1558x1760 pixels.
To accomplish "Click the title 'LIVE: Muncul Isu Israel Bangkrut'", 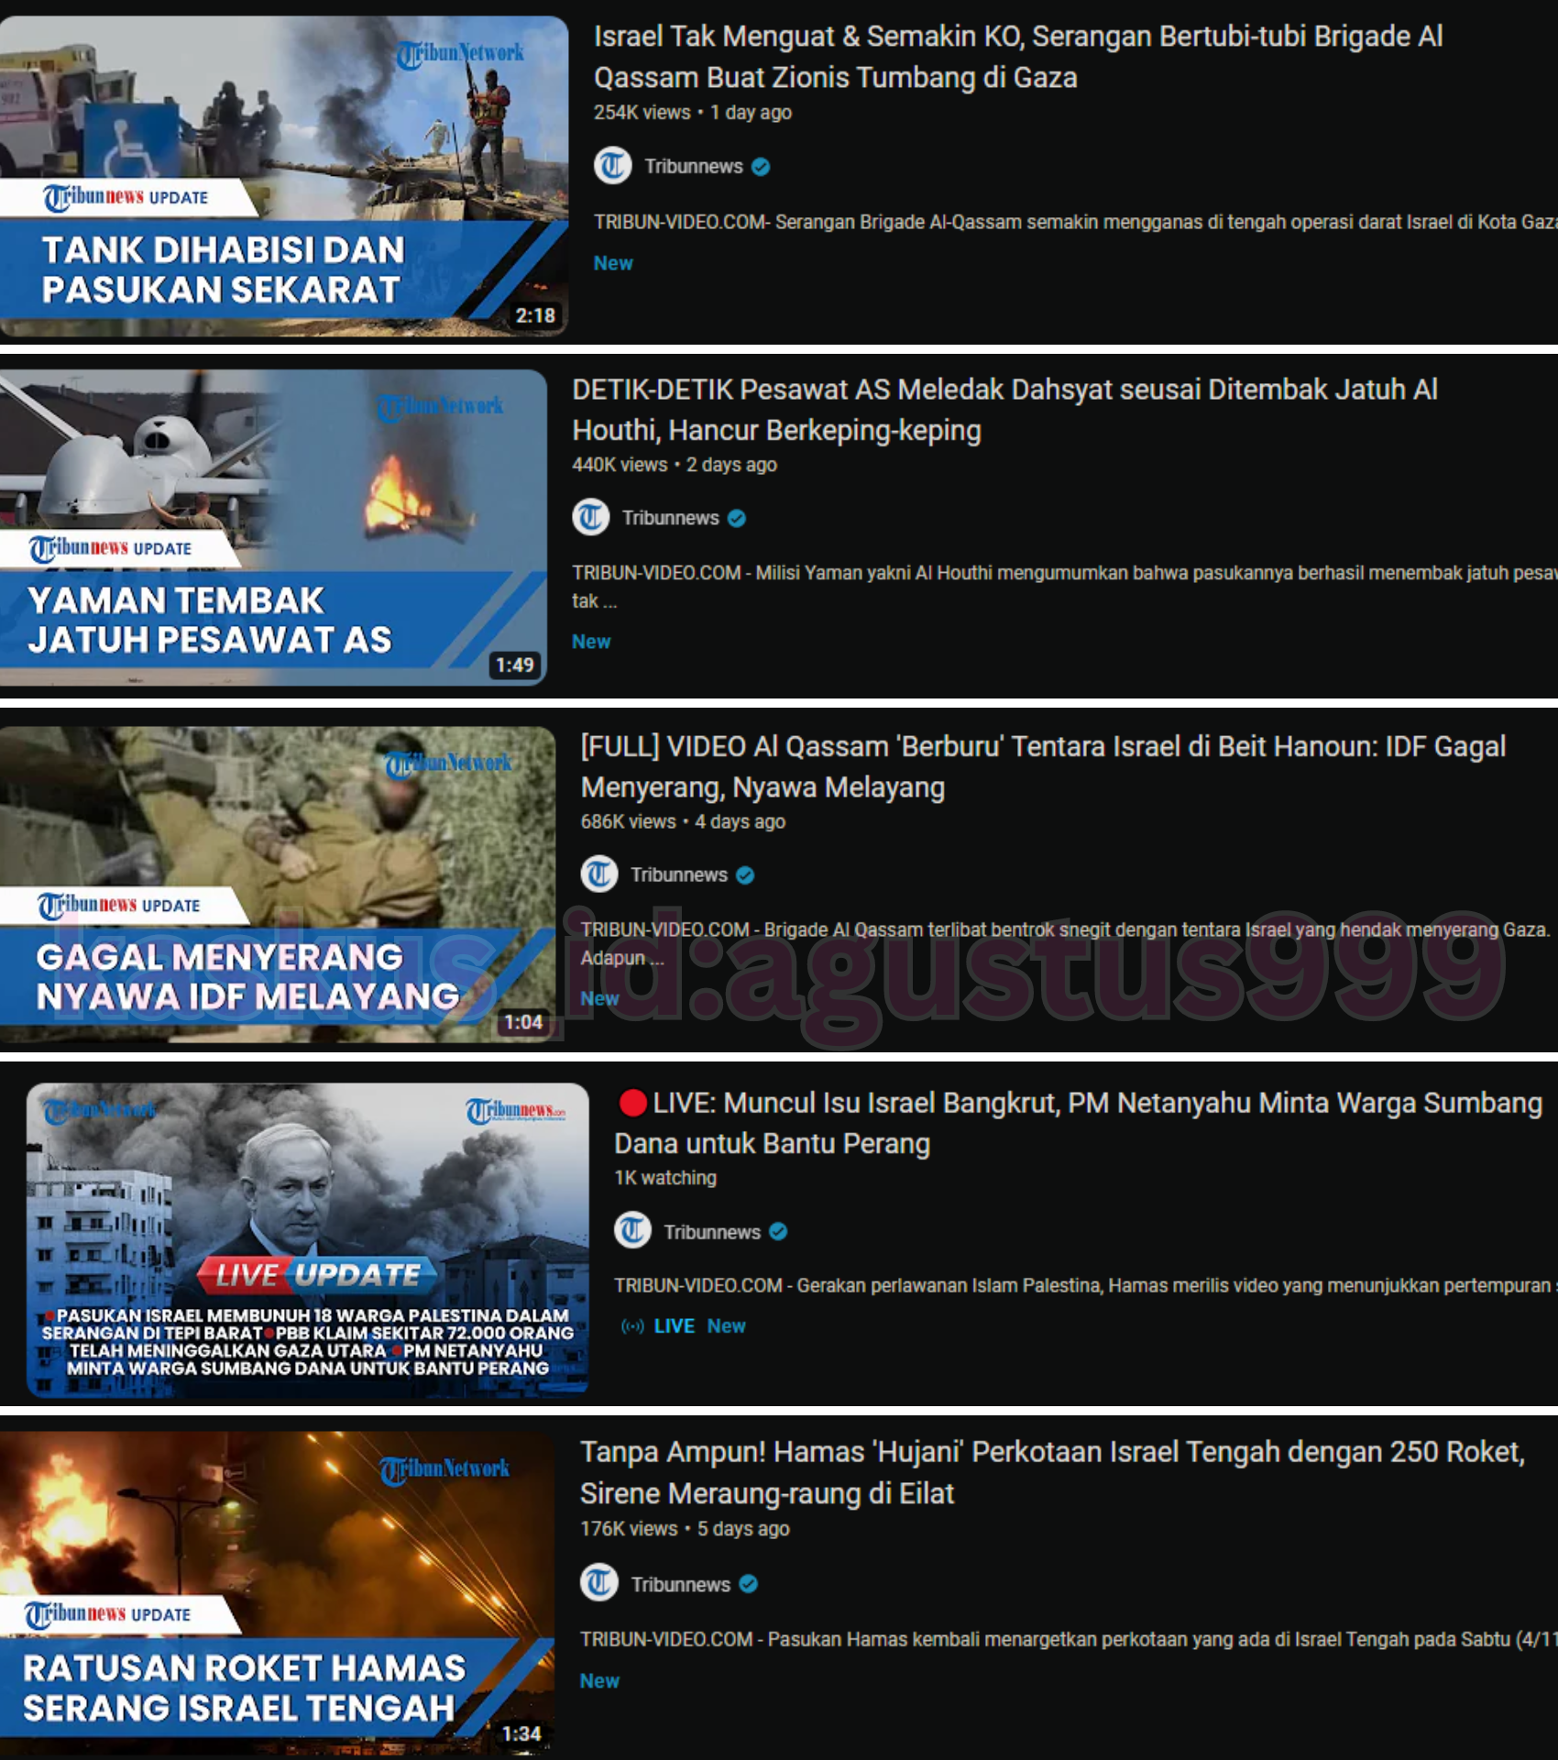I will (x=1079, y=1123).
